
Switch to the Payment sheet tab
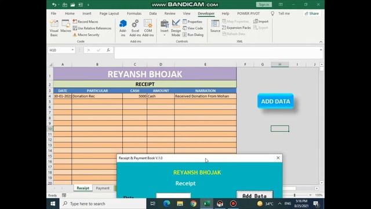coord(103,188)
